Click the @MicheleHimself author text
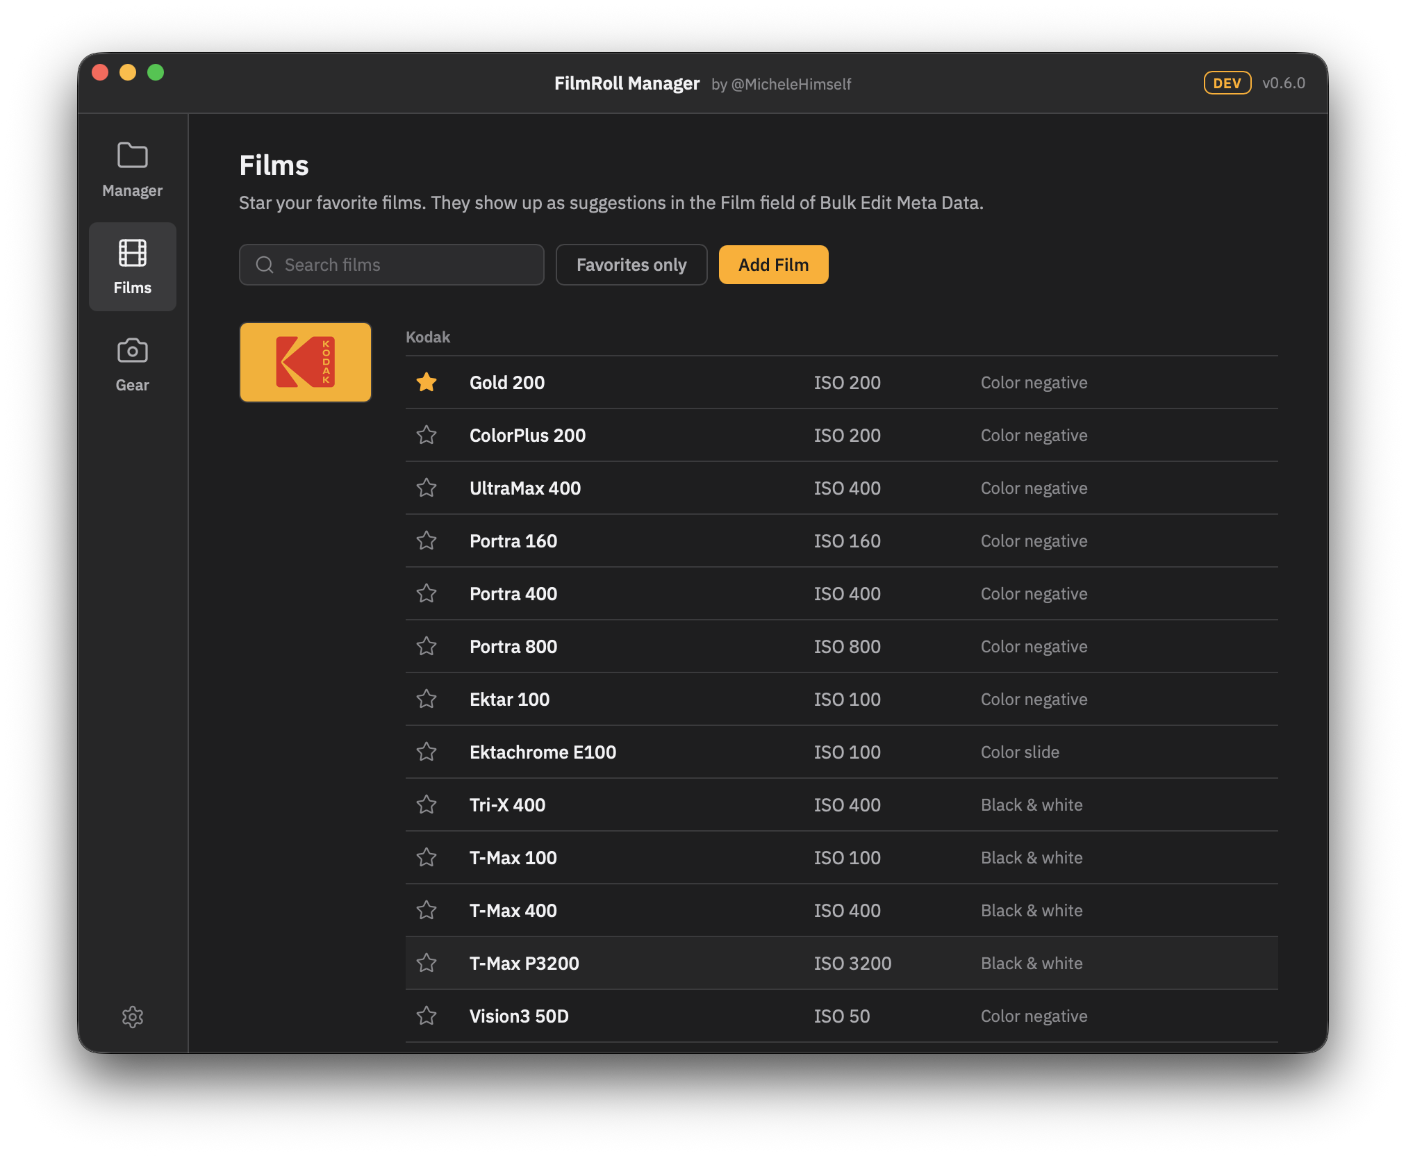The image size is (1406, 1156). pos(791,84)
